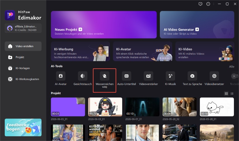The width and height of the screenshot is (239, 141).
Task: Start a Neues Projekt
Action: pos(104,25)
